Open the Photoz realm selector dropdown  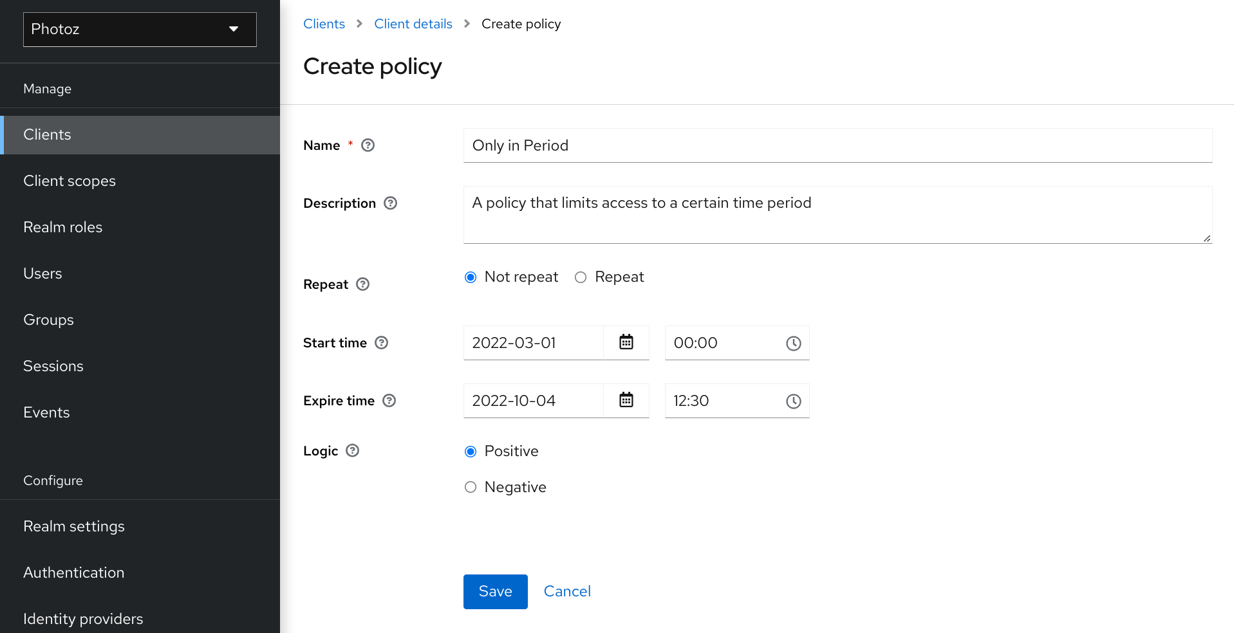click(x=139, y=29)
